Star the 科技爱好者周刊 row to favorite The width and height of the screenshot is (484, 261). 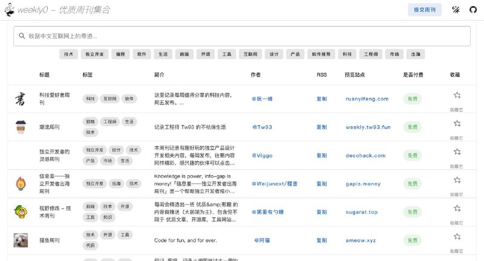457,95
